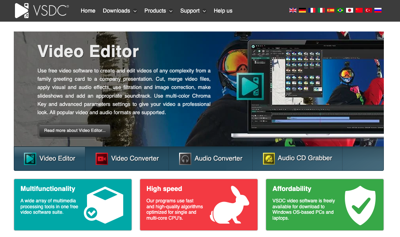Click Read more about Video Editor button
The image size is (400, 237).
pos(75,131)
